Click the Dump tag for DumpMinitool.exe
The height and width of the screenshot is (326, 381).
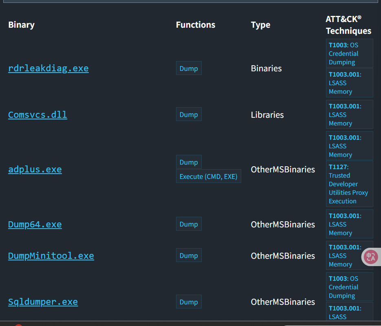189,256
